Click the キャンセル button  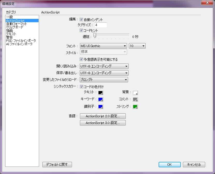[194, 164]
